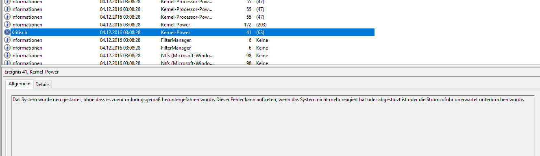Click the critical error icon beside Kritisch
Viewport: 540px width, 156px height.
click(7, 32)
